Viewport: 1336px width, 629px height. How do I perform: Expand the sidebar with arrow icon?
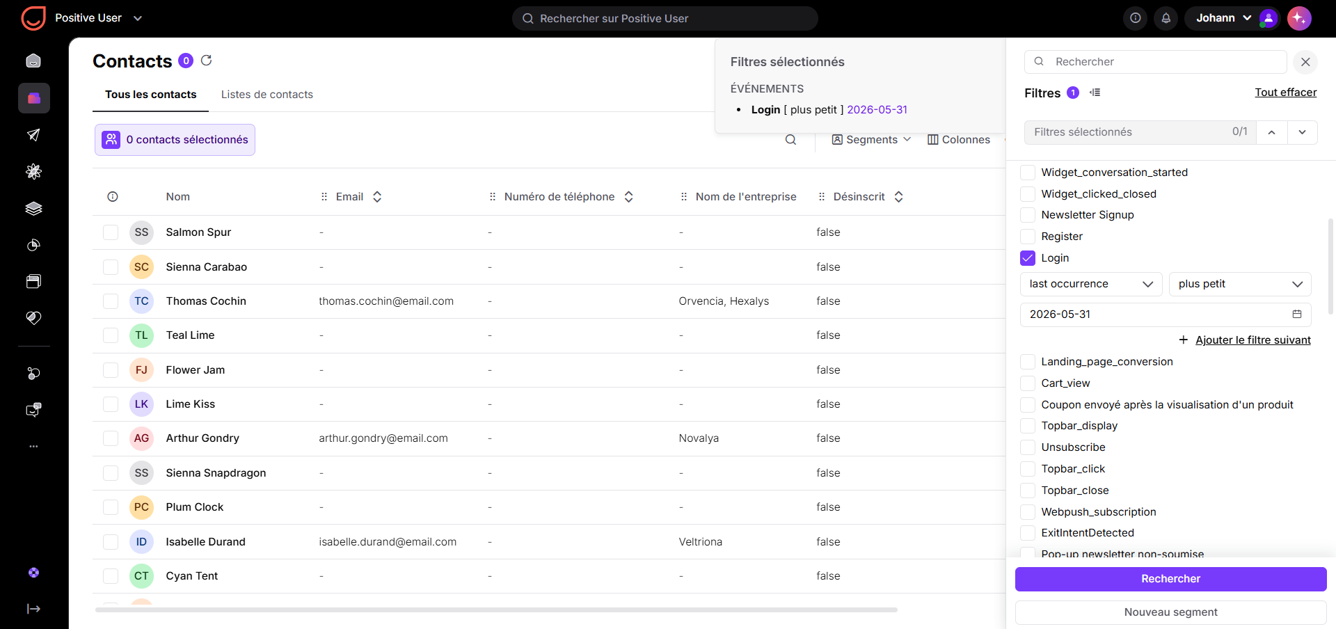[x=33, y=609]
